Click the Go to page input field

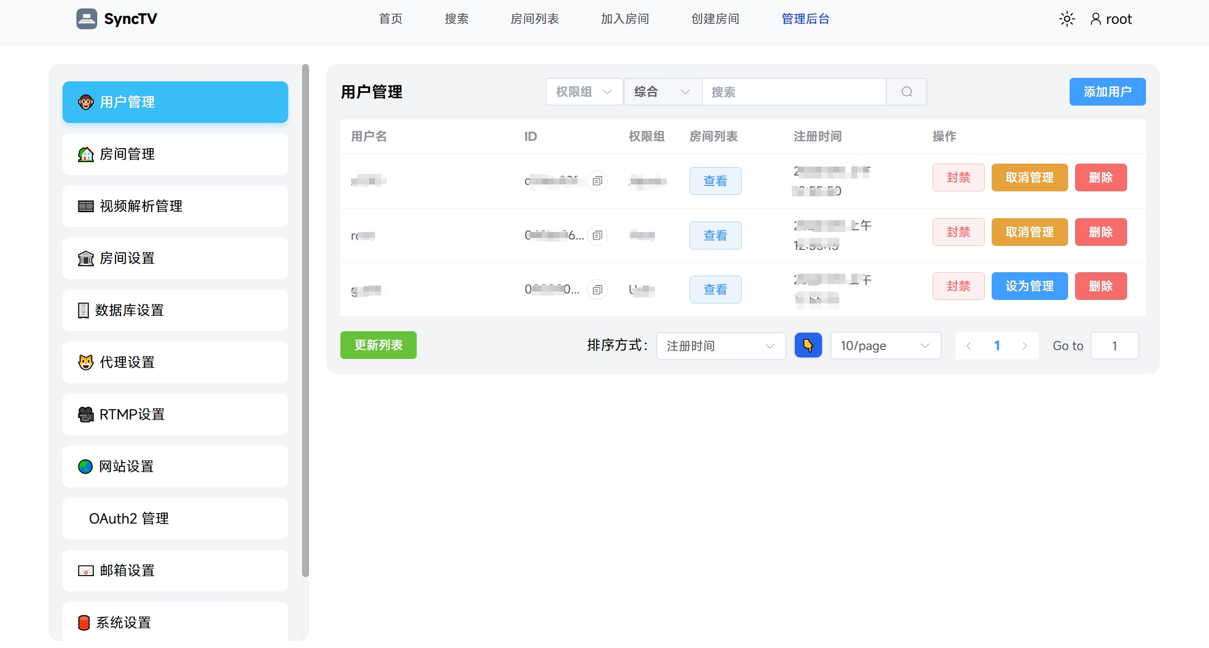1114,346
